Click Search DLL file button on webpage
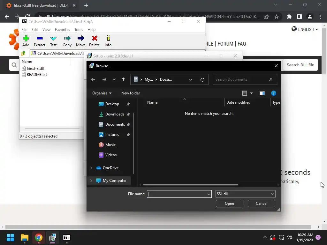Screen dimensions: 327x245 coord(300,65)
